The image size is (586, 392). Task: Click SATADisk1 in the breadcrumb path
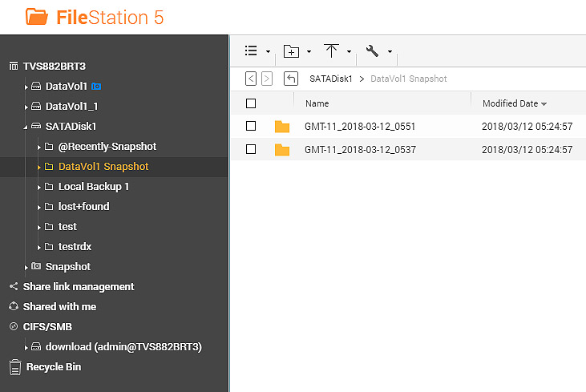pos(330,79)
